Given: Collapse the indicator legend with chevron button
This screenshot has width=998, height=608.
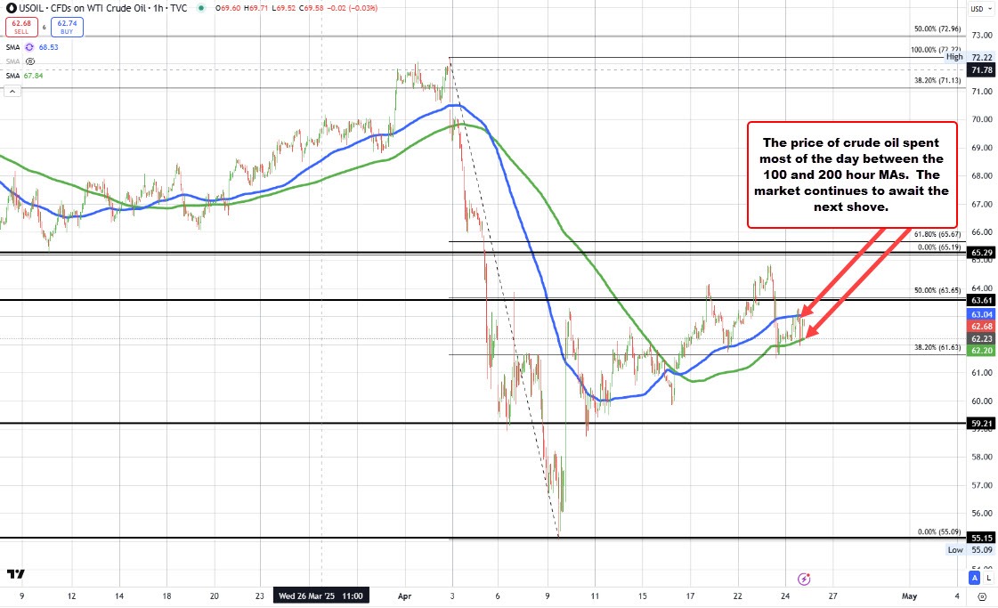Looking at the screenshot, I should tap(12, 92).
